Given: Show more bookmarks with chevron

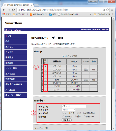Looking at the screenshot, I should point(91,14).
